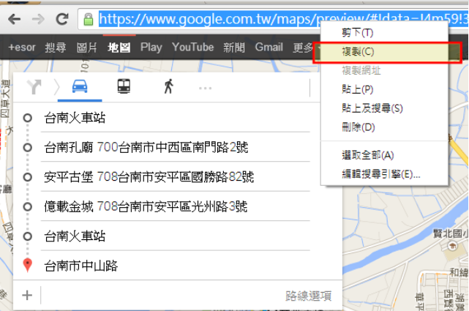Choose 剪下(T) from context menu
The image size is (469, 311).
coord(357,33)
